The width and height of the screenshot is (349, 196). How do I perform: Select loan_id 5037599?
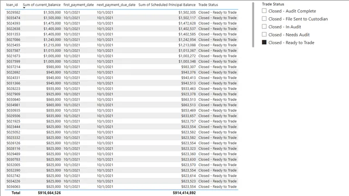pyautogui.click(x=13, y=62)
